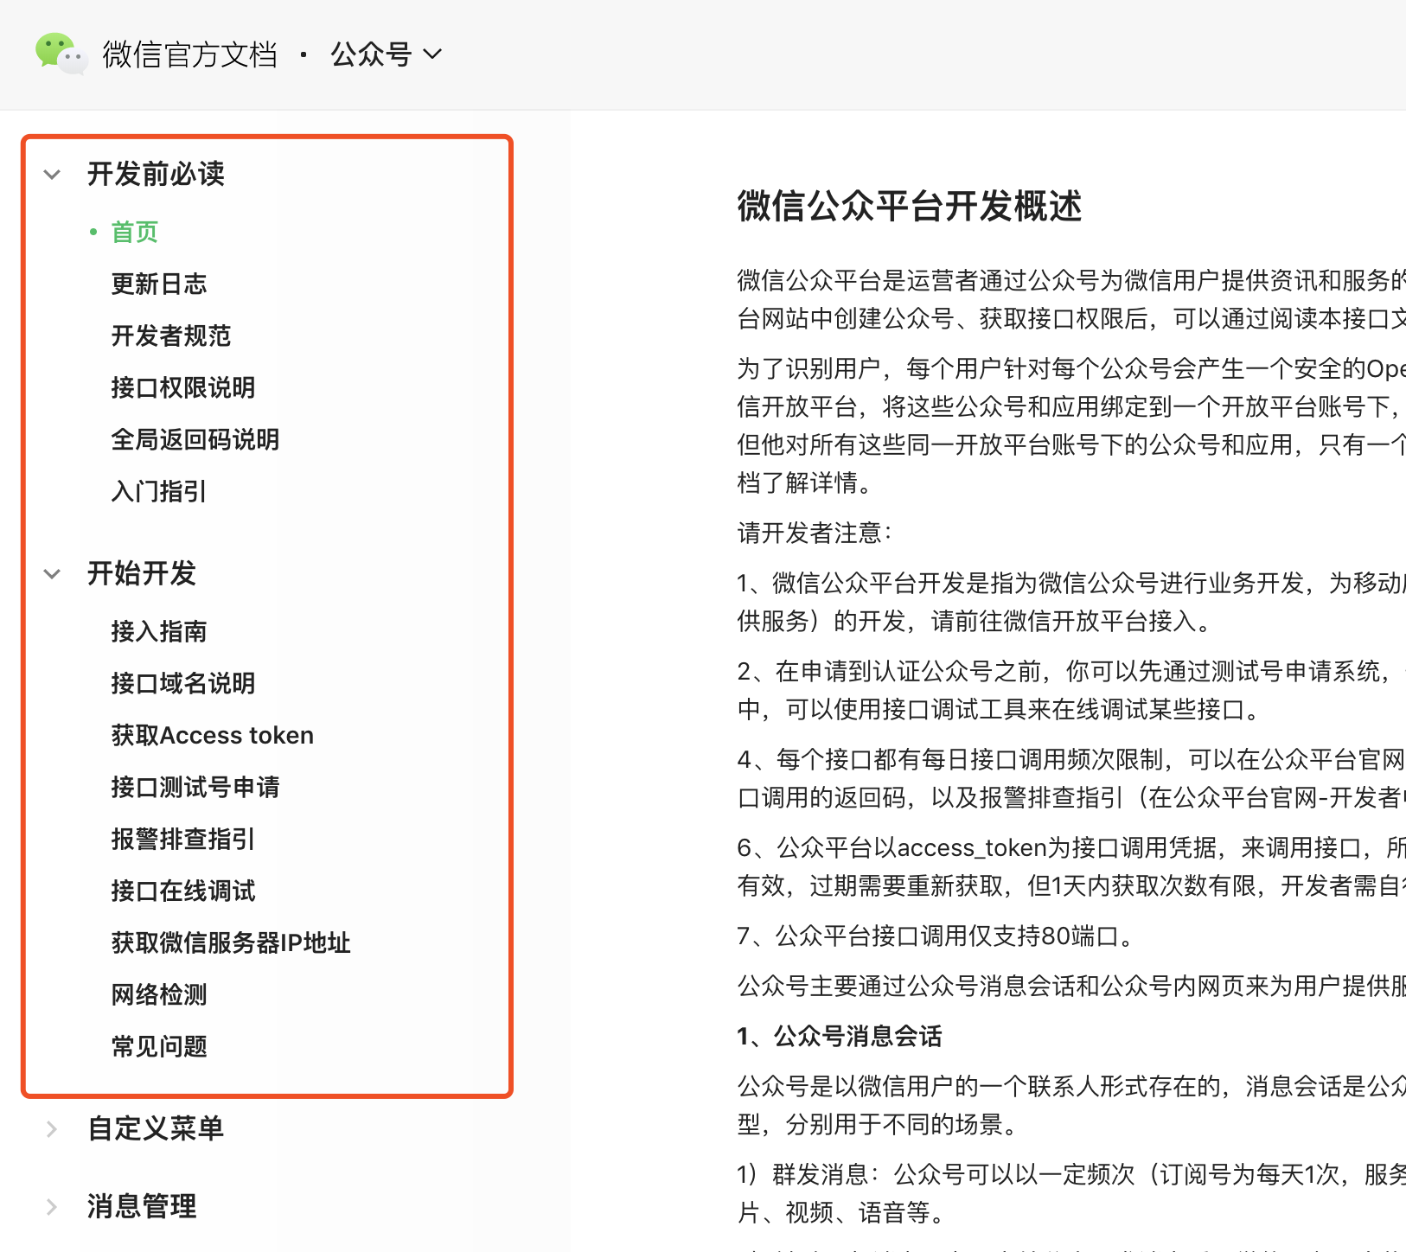Viewport: 1406px width, 1252px height.
Task: Open the 微信官方文档 home link
Action: click(190, 54)
